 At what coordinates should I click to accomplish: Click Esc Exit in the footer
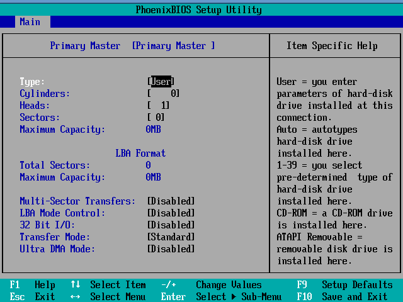tap(32, 297)
